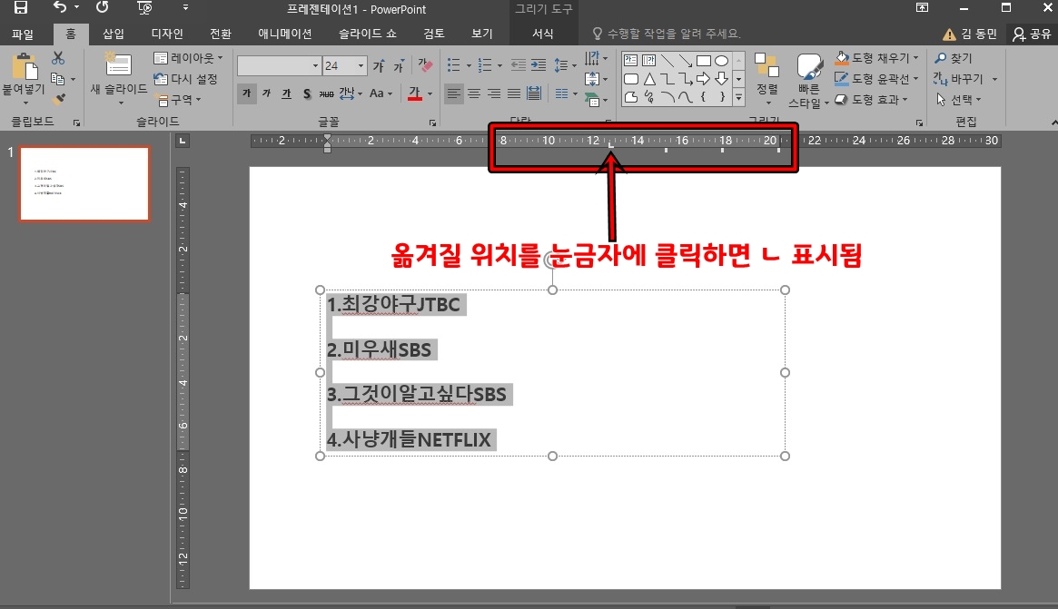Open the 구역 section dropdown
1058x609 pixels.
click(178, 100)
